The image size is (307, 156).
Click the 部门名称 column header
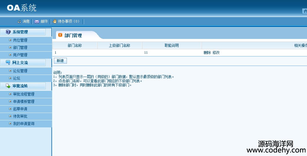[75, 45]
